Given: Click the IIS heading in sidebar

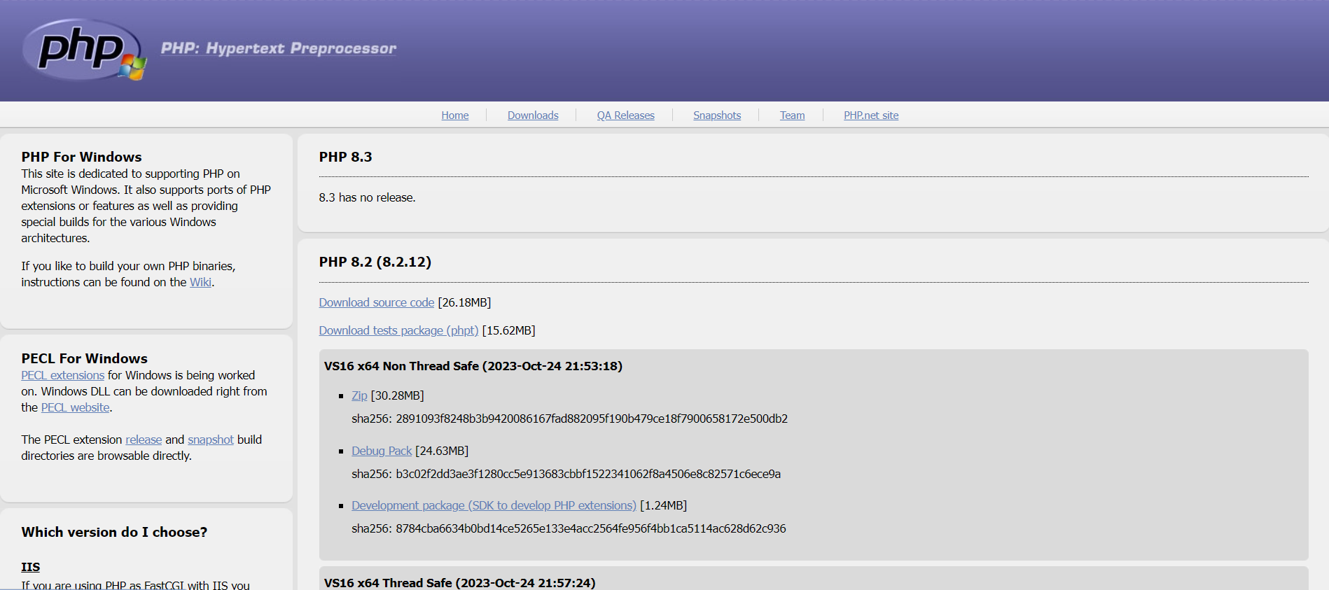Looking at the screenshot, I should pos(30,567).
